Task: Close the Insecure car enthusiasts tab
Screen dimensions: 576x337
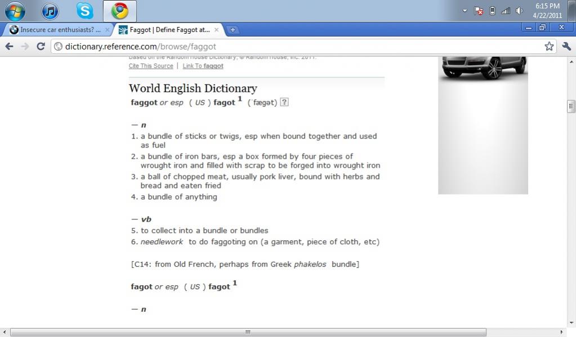Action: 107,30
